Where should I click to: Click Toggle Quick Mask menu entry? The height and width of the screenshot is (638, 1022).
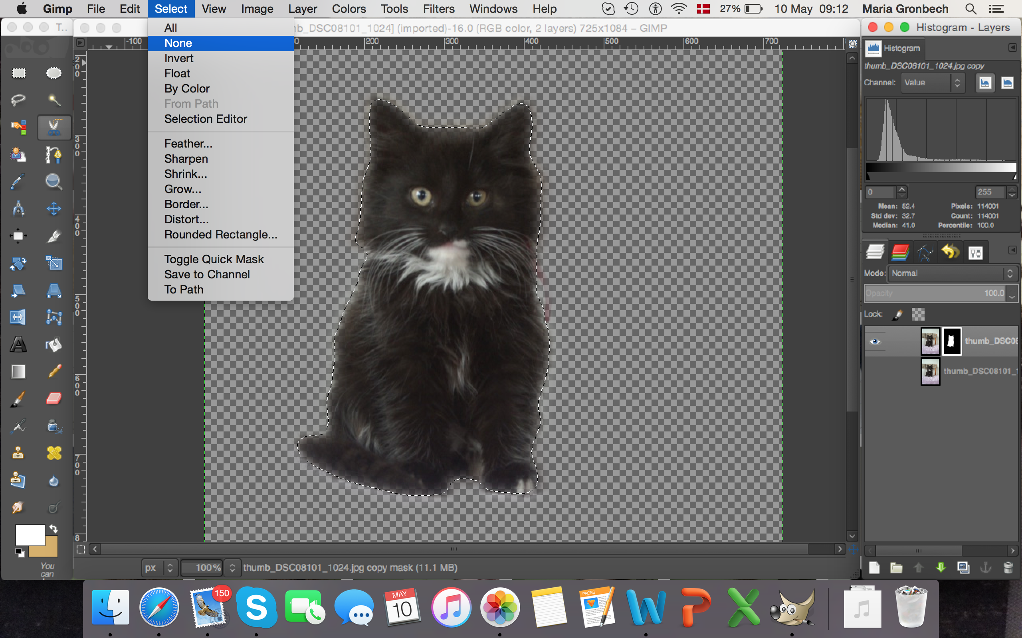coord(214,259)
